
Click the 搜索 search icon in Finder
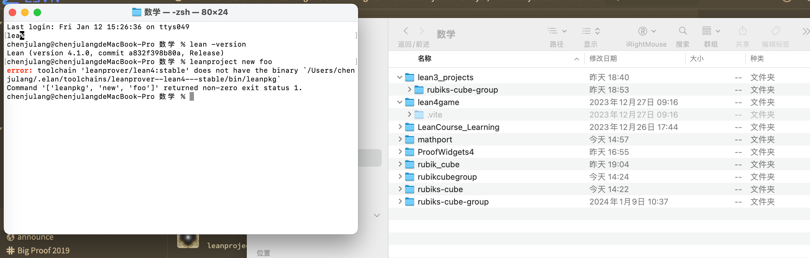683,31
